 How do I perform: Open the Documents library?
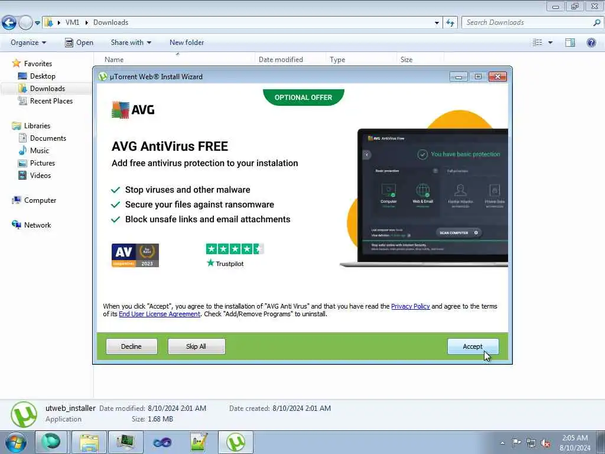coord(43,138)
